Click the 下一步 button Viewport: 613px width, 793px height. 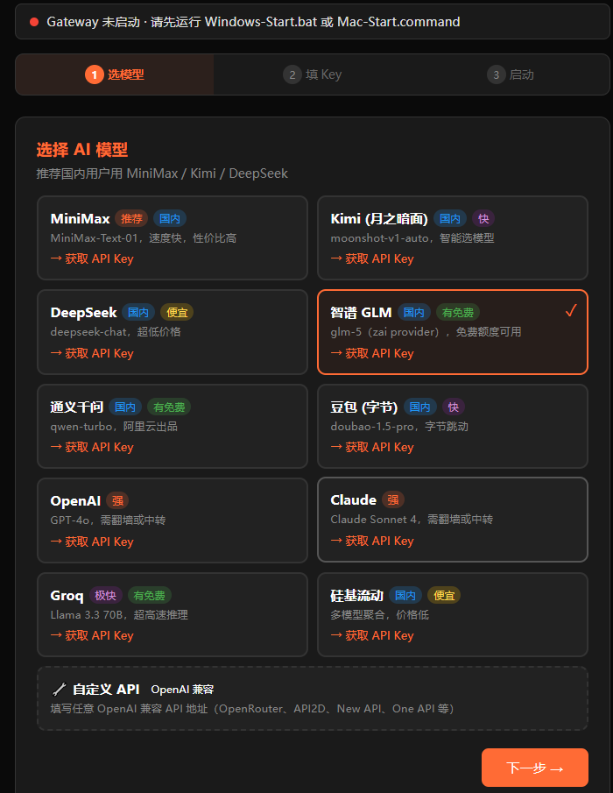click(535, 768)
